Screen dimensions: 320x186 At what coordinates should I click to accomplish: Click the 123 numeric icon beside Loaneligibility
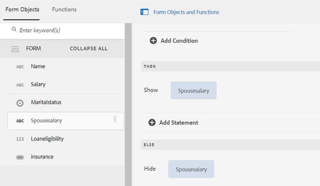click(x=20, y=139)
